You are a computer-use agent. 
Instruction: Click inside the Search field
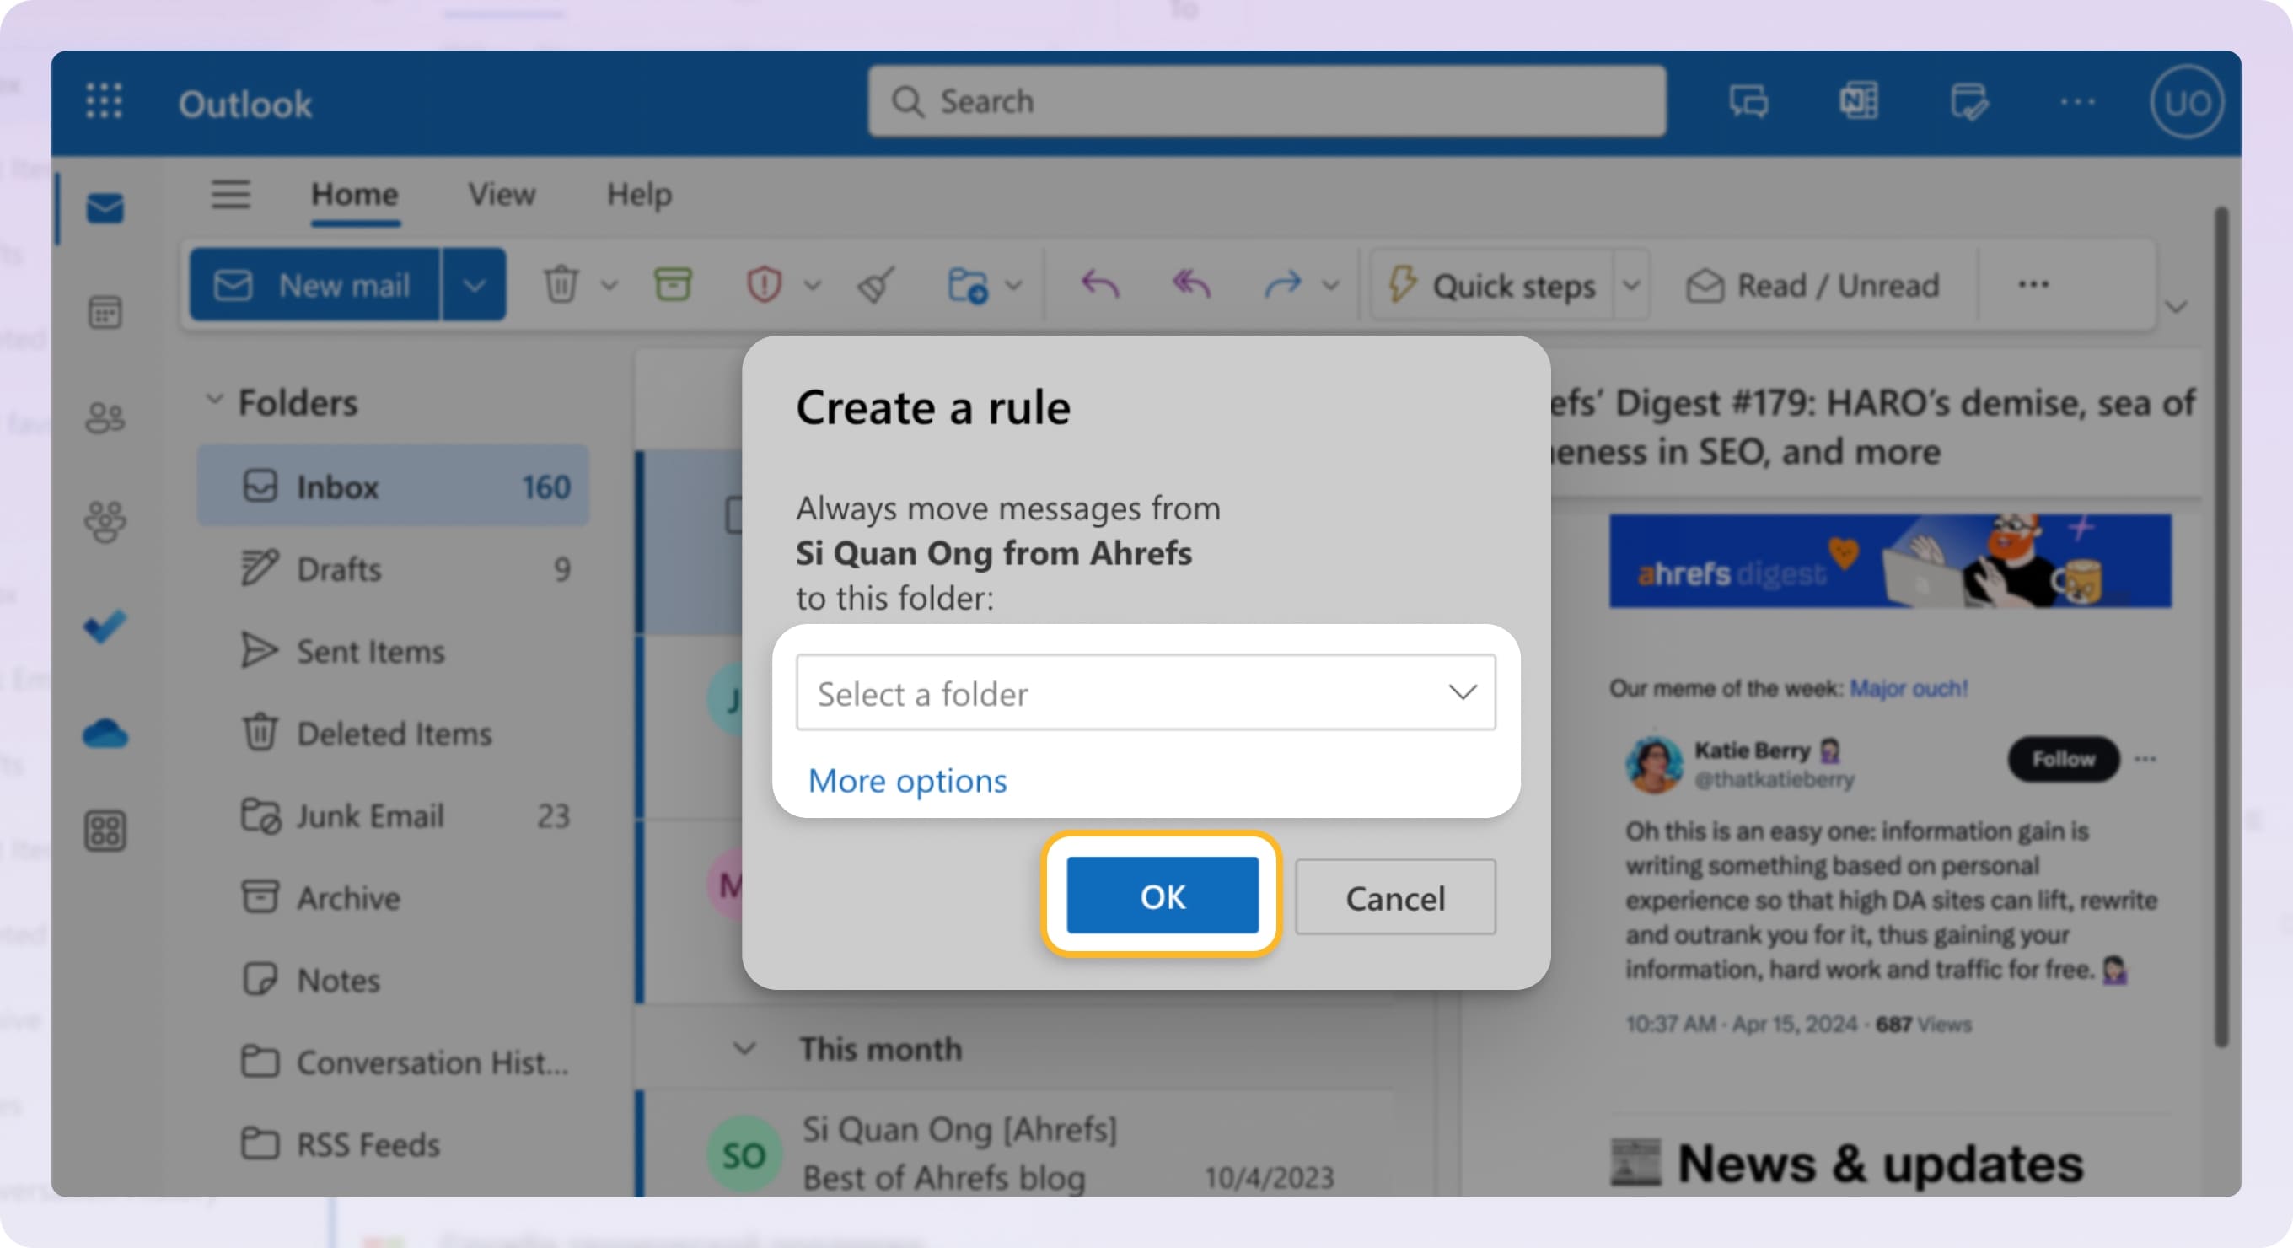point(1264,101)
